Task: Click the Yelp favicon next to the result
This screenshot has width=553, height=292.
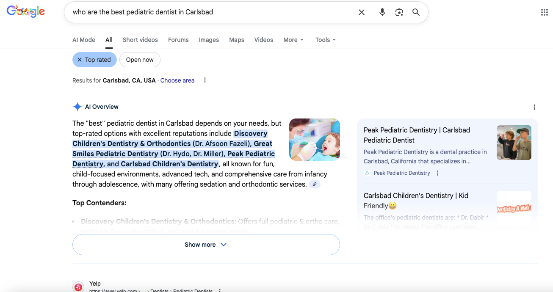Action: coord(78,287)
